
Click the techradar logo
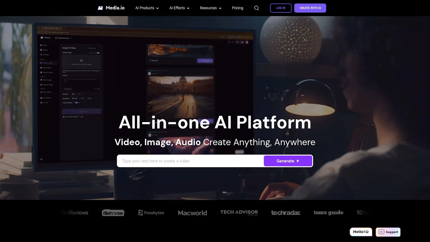[286, 213]
